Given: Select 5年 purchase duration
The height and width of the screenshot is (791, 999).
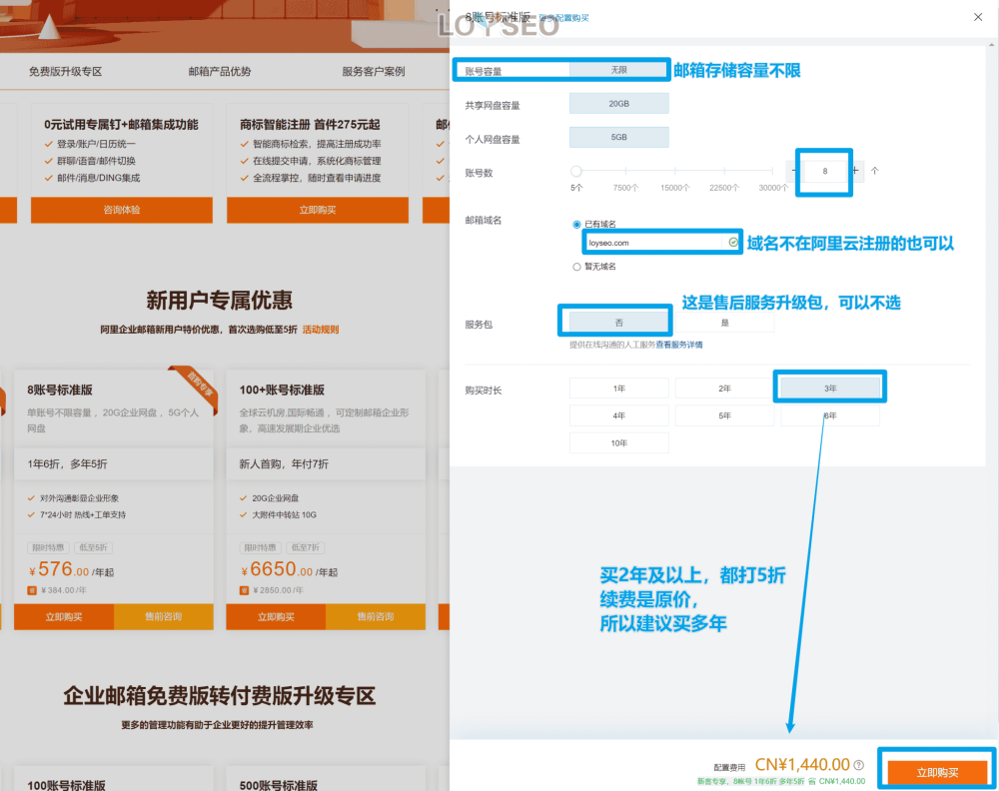Looking at the screenshot, I should pos(724,415).
